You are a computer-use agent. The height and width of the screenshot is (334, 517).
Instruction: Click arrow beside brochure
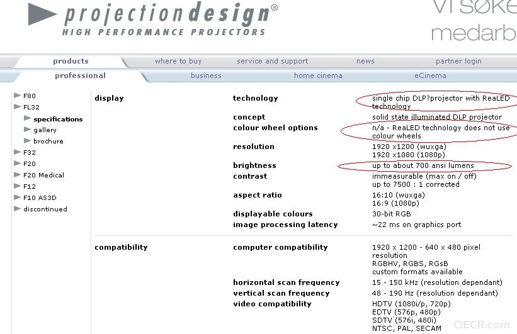[x=27, y=140]
